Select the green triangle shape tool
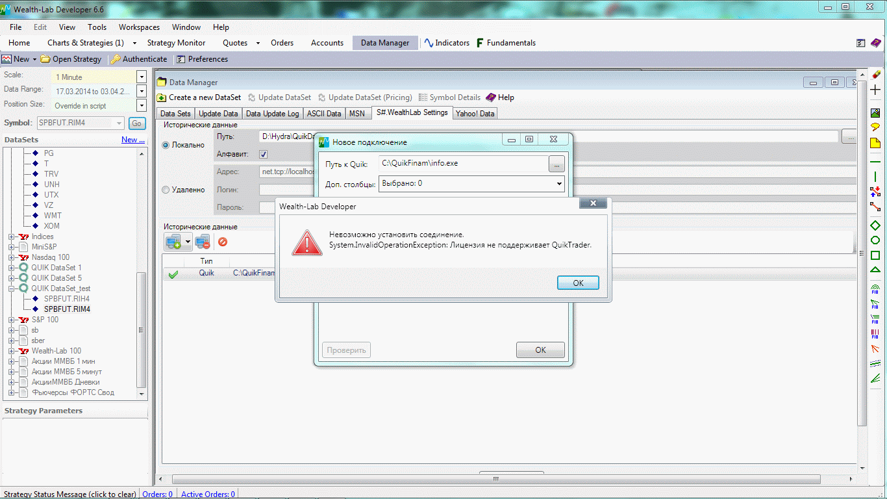The image size is (887, 499). (x=875, y=270)
